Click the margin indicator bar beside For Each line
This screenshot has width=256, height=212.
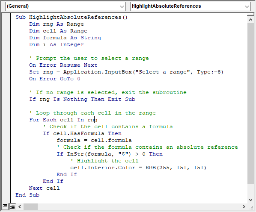pyautogui.click(x=6, y=120)
